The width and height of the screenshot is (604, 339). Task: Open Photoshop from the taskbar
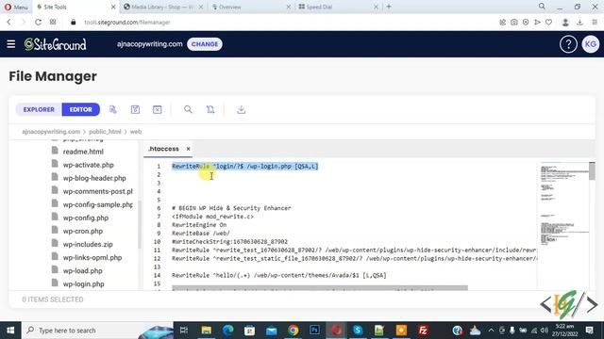click(x=314, y=331)
